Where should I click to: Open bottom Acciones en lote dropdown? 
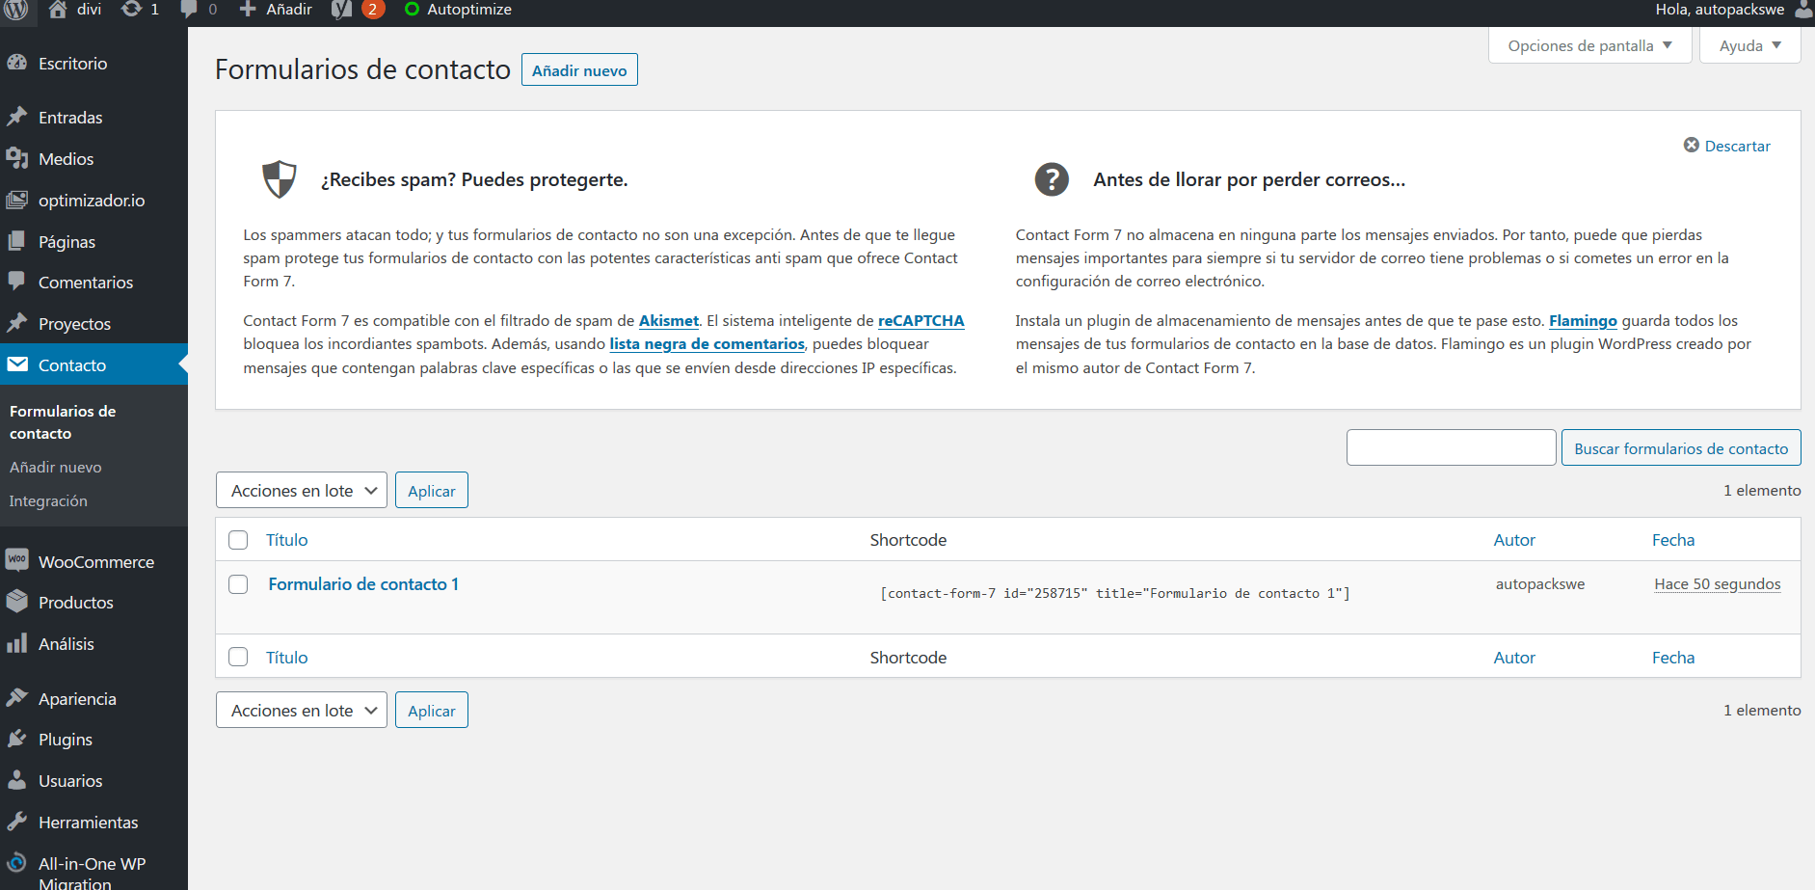tap(302, 710)
